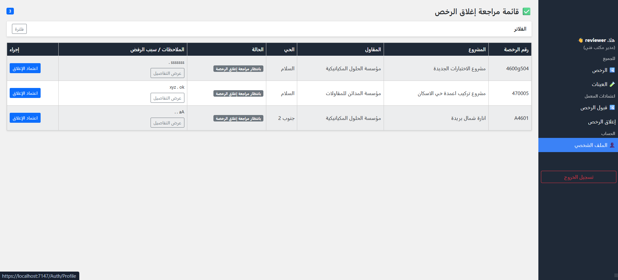
Task: Approve closure for permit A4601
Action: click(25, 118)
